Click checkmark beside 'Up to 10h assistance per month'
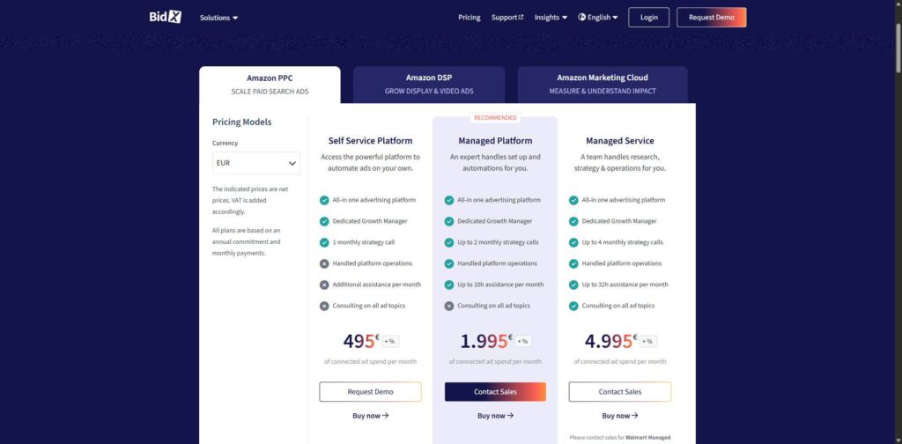The height and width of the screenshot is (444, 902). click(449, 285)
